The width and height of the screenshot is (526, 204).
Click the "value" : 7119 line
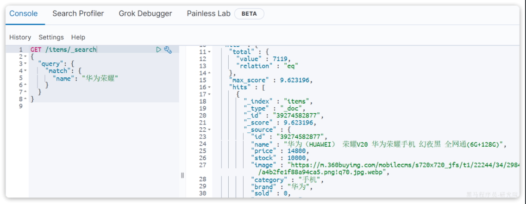[263, 59]
